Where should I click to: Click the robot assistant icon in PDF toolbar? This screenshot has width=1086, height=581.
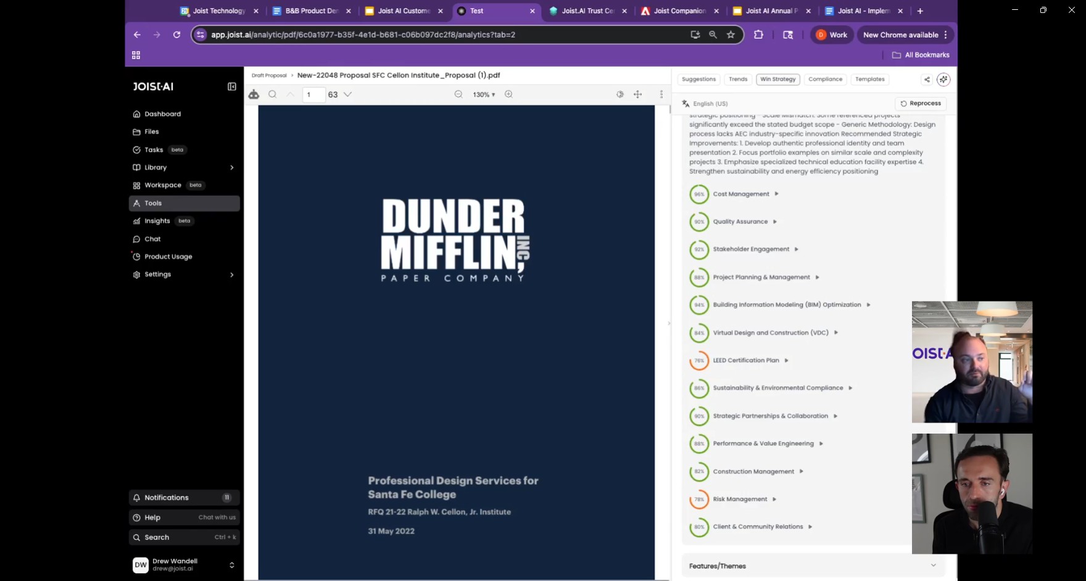tap(254, 94)
